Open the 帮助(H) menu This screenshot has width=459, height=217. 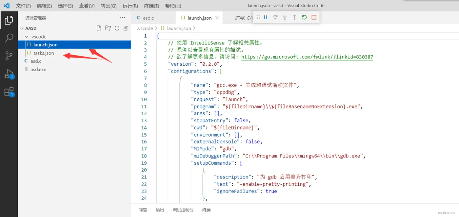coord(173,6)
